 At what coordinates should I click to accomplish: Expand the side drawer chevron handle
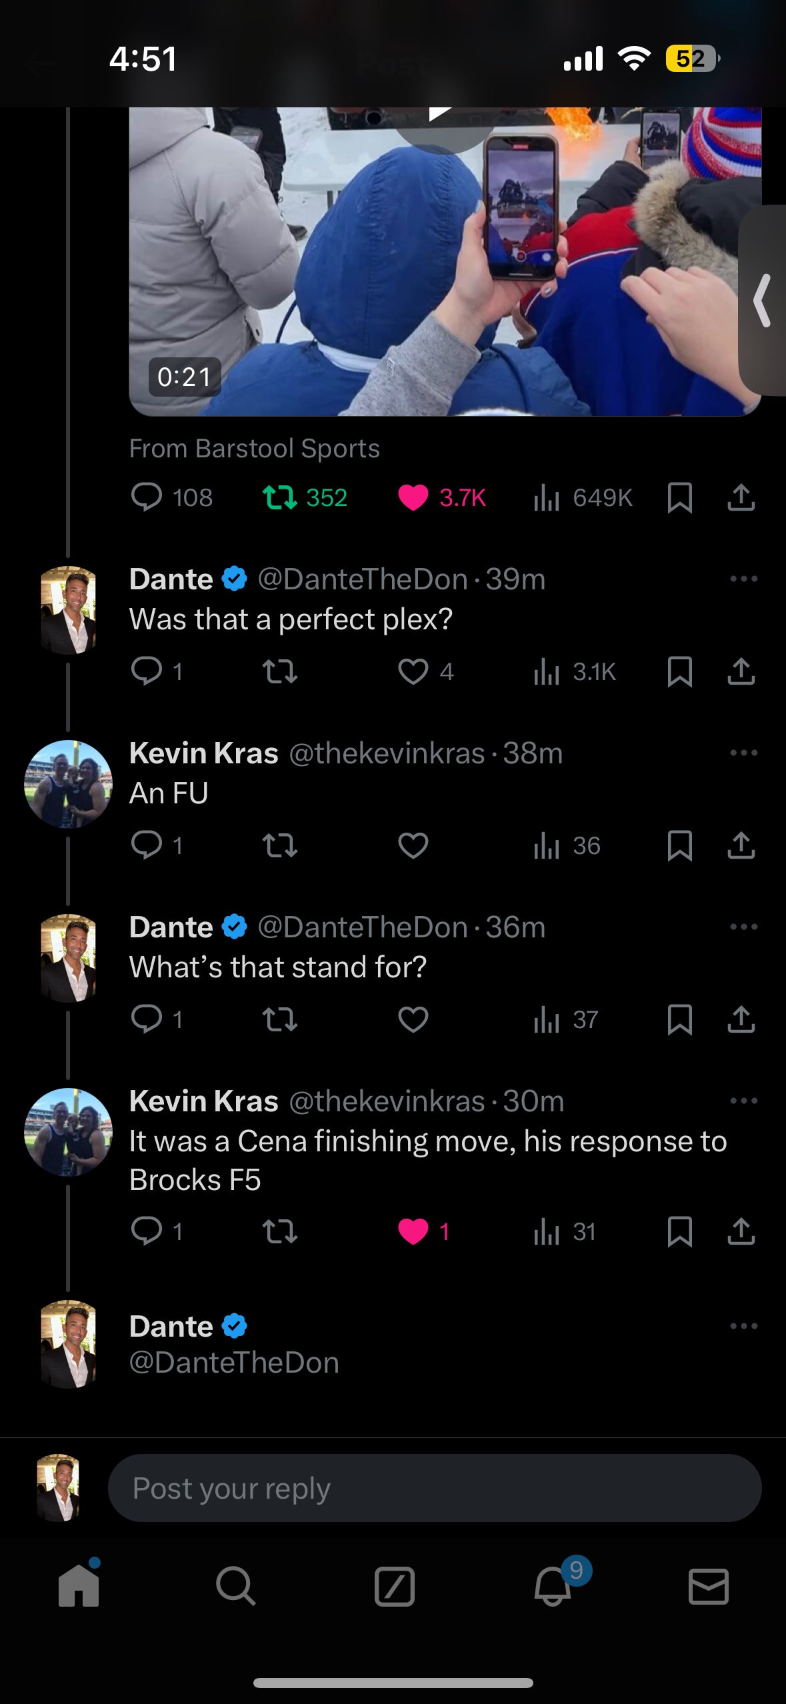(763, 301)
